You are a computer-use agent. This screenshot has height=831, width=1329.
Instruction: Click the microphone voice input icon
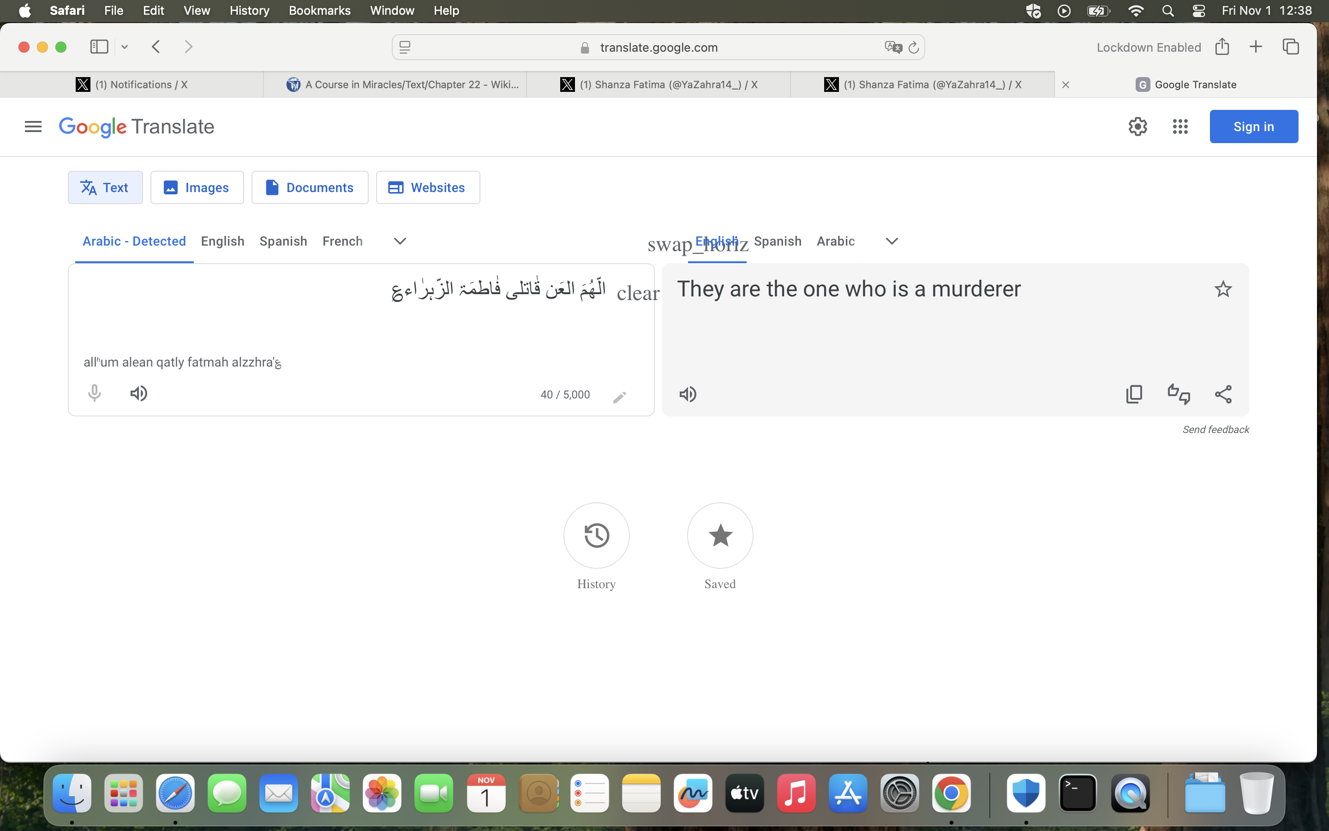tap(95, 393)
